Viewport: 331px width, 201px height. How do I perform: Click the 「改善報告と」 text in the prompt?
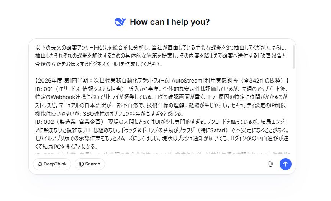[271, 56]
